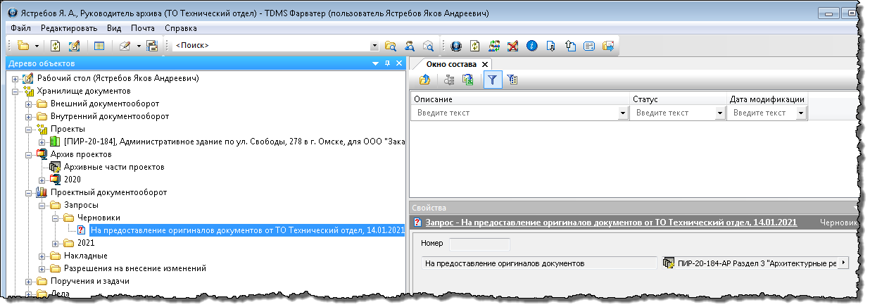Screen dimensions: 870x307
Task: Collapse the Запросы folder
Action: tap(42, 205)
